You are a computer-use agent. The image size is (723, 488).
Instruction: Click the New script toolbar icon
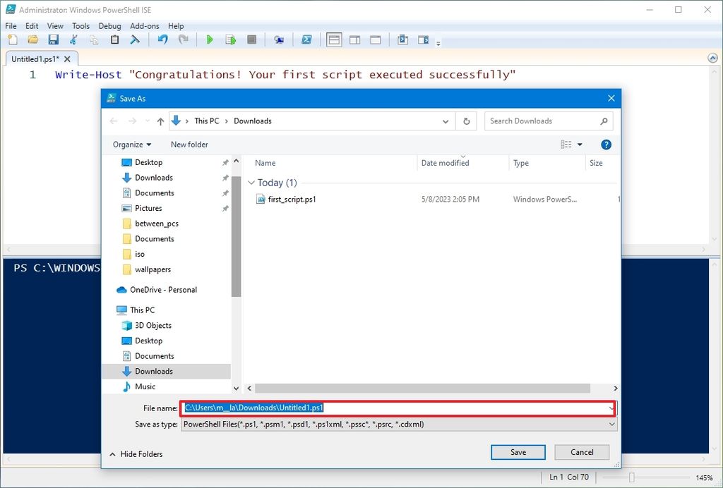pyautogui.click(x=13, y=40)
